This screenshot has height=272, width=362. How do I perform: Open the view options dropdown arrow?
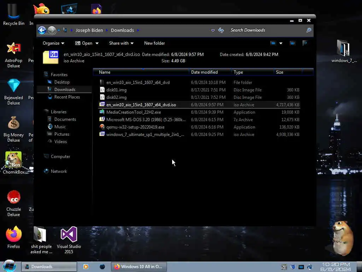coord(281,43)
